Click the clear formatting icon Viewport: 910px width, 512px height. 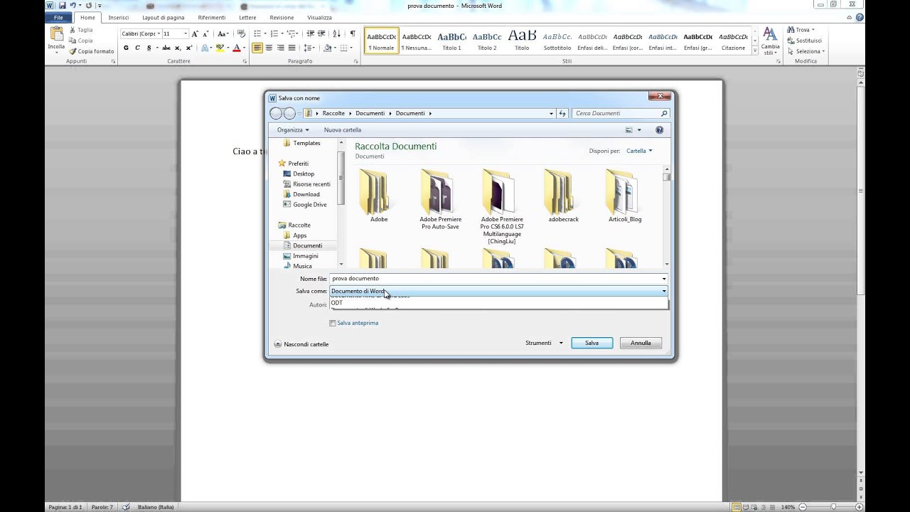click(241, 33)
